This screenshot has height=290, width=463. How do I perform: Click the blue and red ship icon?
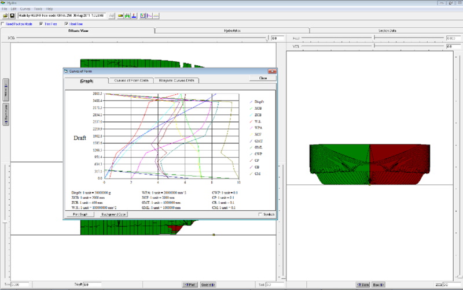point(134,16)
